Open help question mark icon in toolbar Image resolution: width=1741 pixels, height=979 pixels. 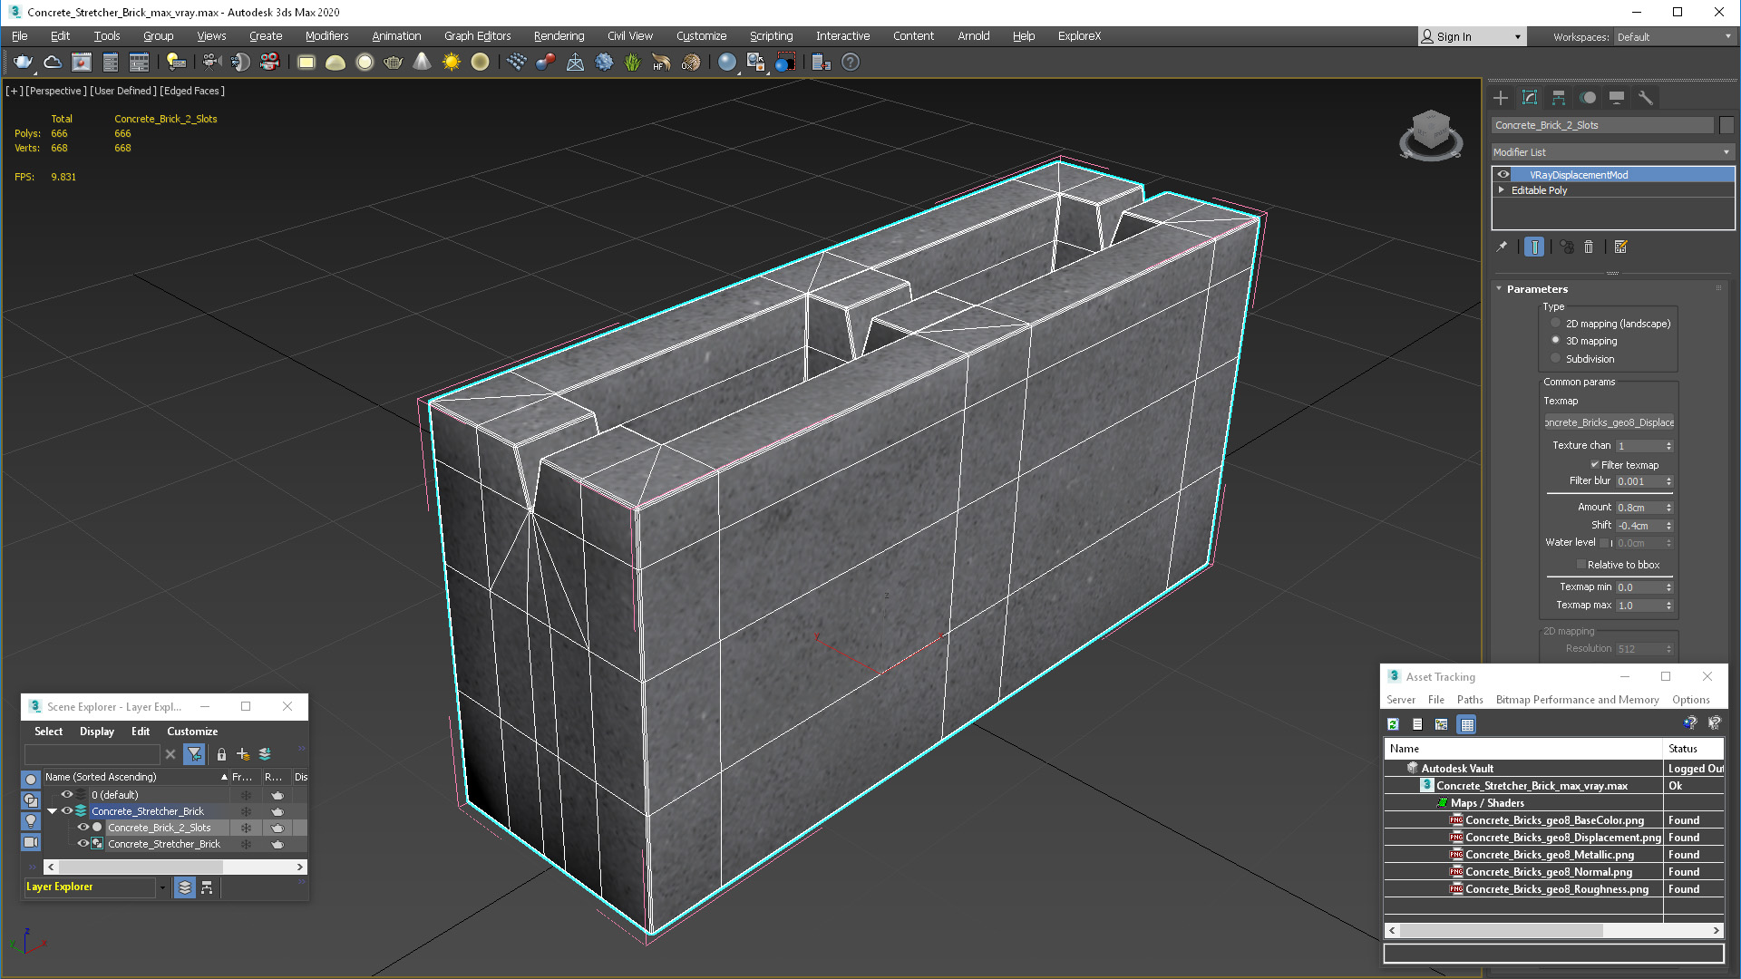[850, 62]
